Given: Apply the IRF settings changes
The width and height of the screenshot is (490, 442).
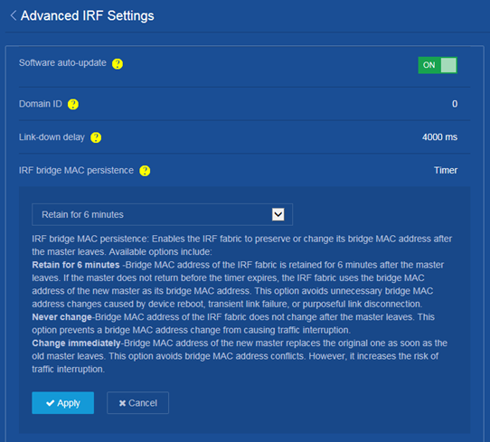Looking at the screenshot, I should pyautogui.click(x=62, y=403).
